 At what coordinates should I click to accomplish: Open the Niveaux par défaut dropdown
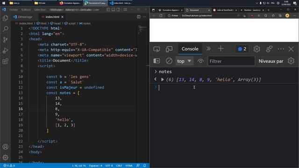271,61
